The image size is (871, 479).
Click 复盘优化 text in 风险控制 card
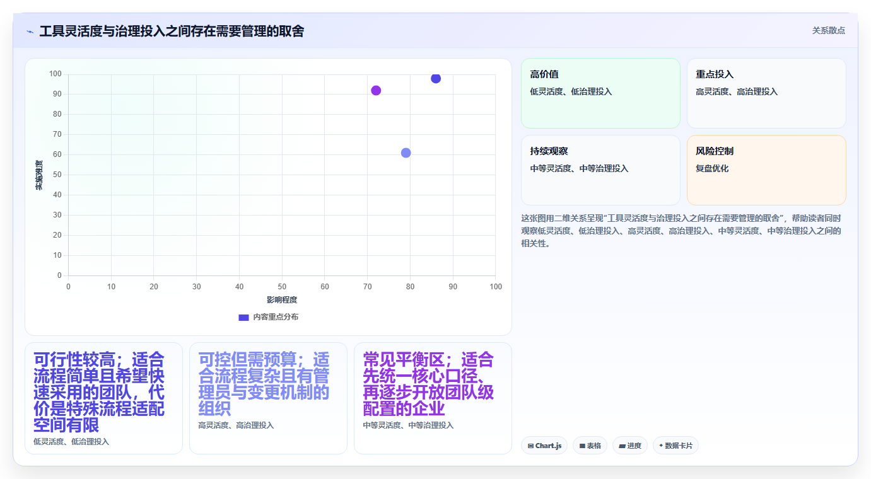tap(712, 168)
